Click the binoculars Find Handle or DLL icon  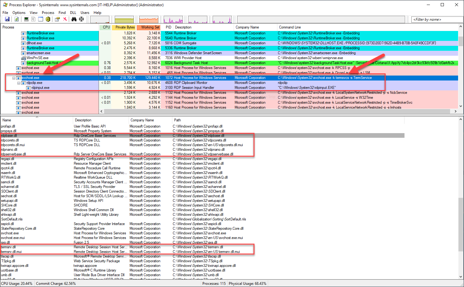[74, 19]
